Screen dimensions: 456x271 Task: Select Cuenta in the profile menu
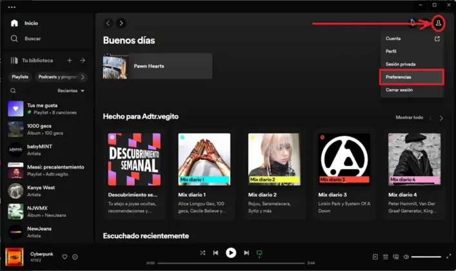pos(412,39)
